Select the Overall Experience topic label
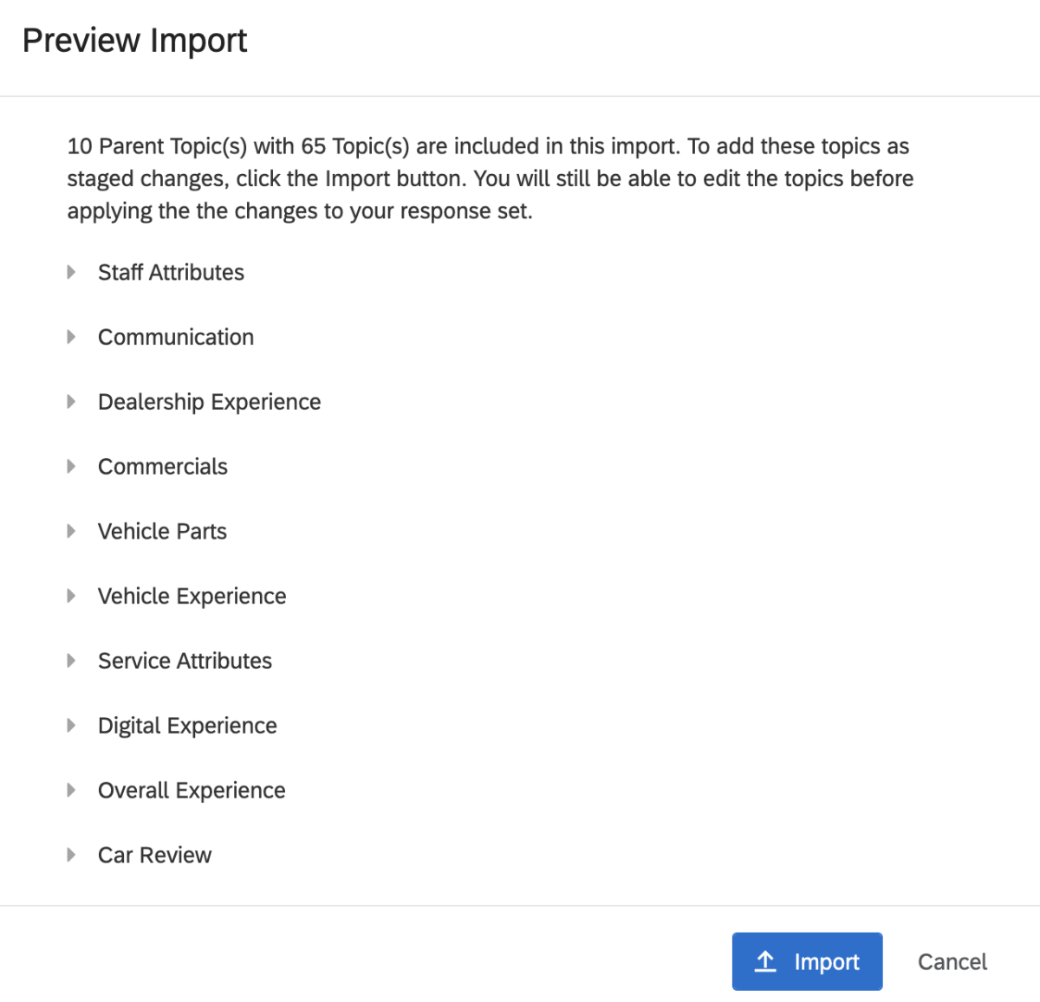Screen dimensions: 1040x1002 click(x=192, y=789)
